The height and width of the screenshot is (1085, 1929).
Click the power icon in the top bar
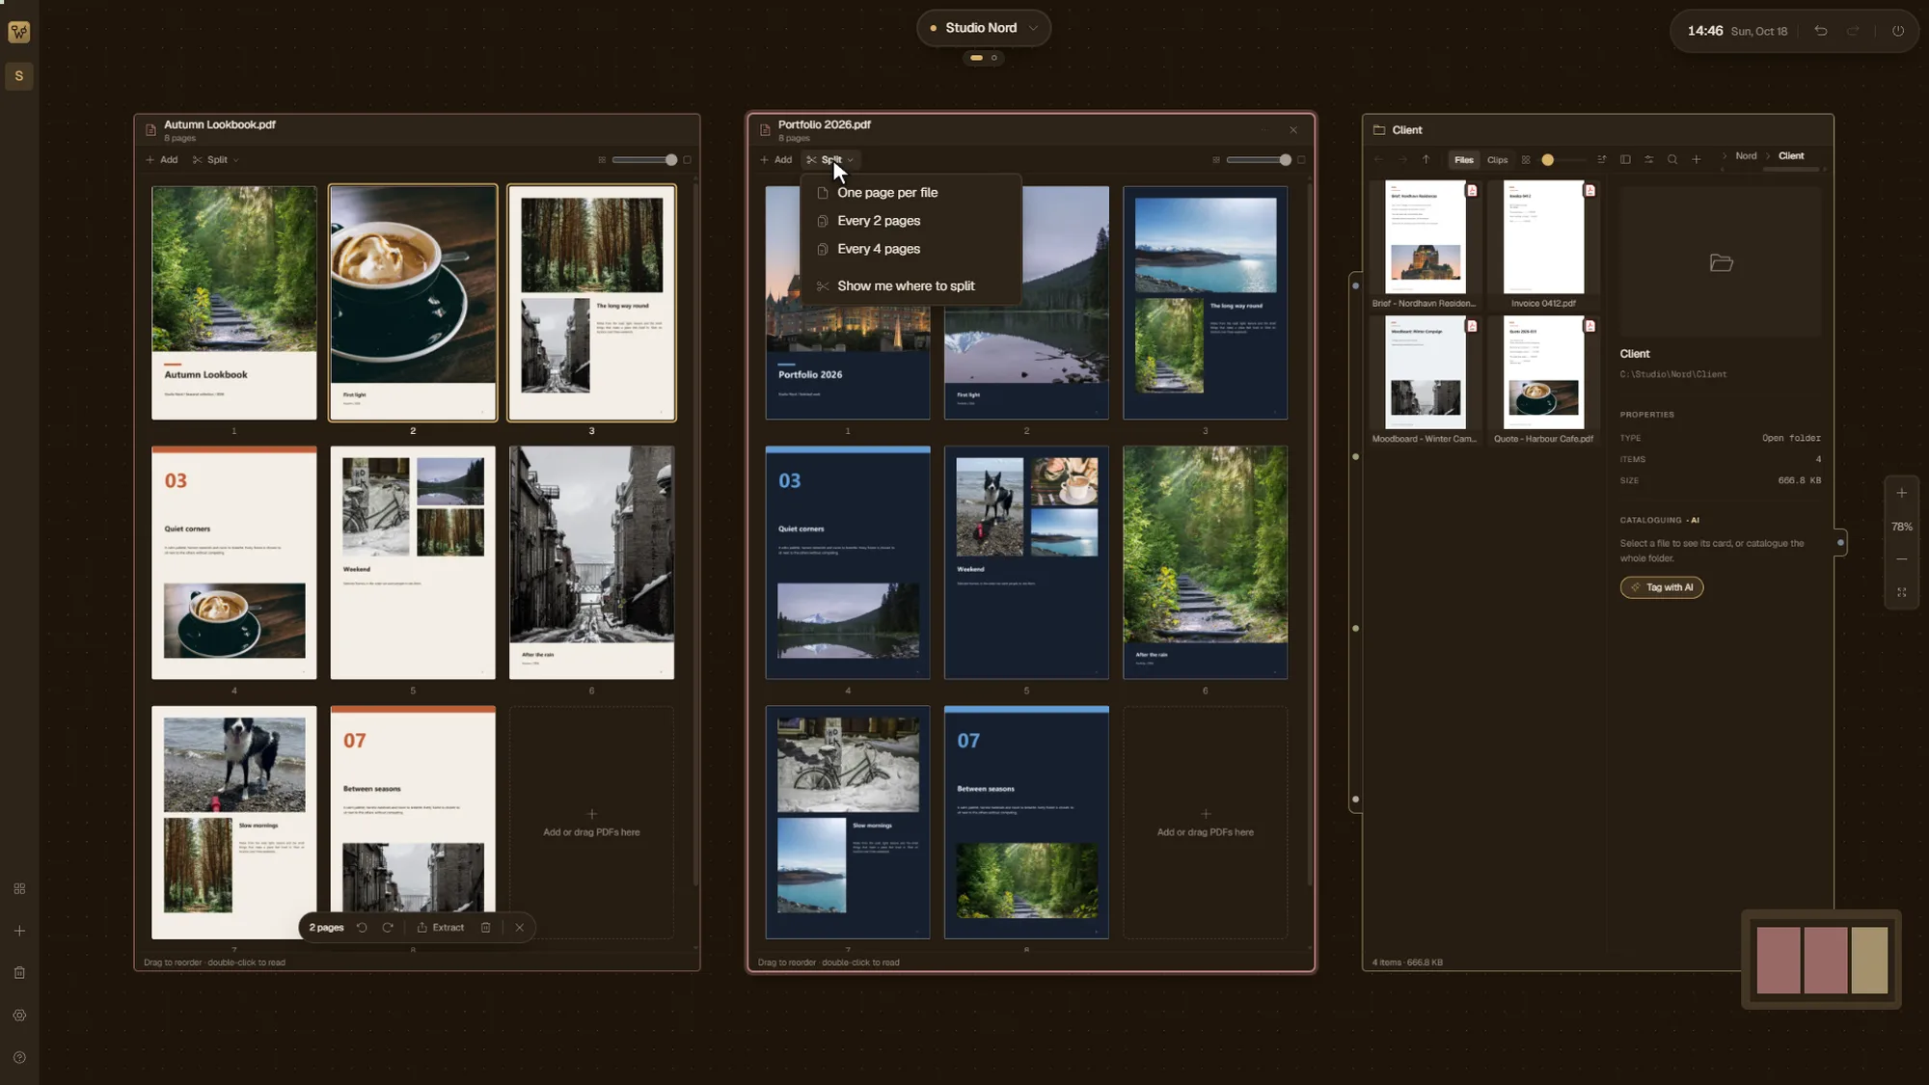click(x=1897, y=31)
